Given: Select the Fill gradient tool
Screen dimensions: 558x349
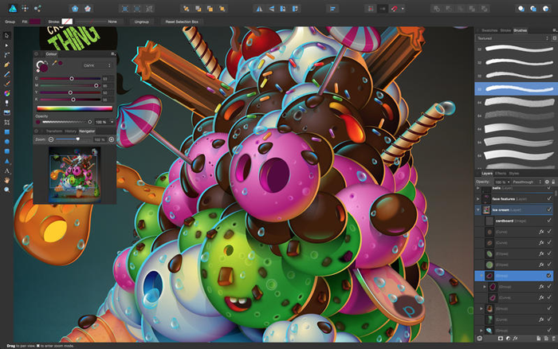Looking at the screenshot, I should click(x=6, y=93).
